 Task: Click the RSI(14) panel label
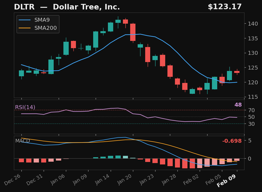(x=25, y=107)
